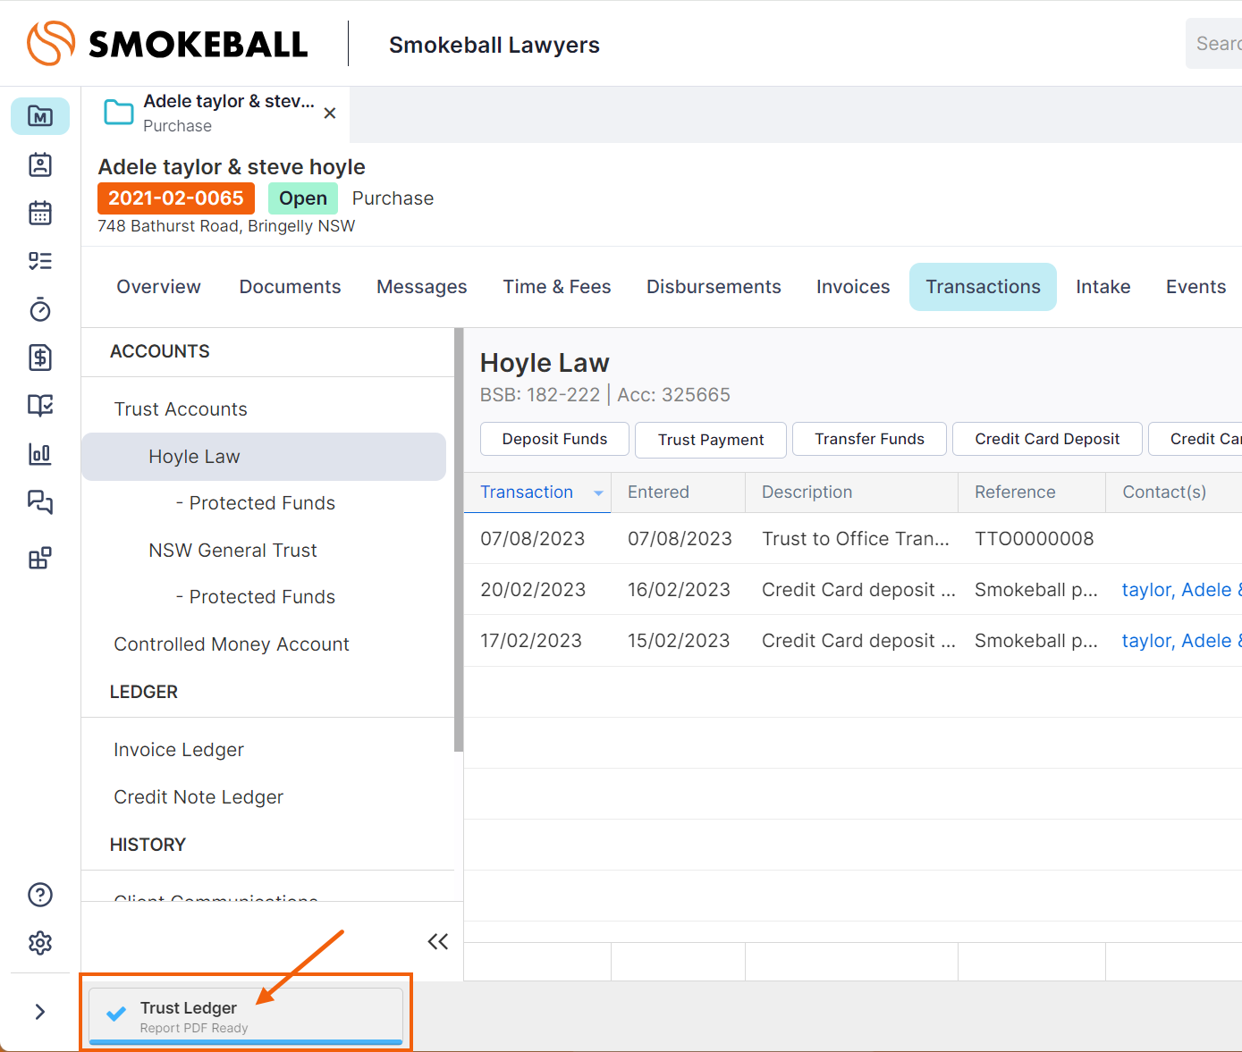Open the Library book icon in the sidebar

pyautogui.click(x=40, y=406)
